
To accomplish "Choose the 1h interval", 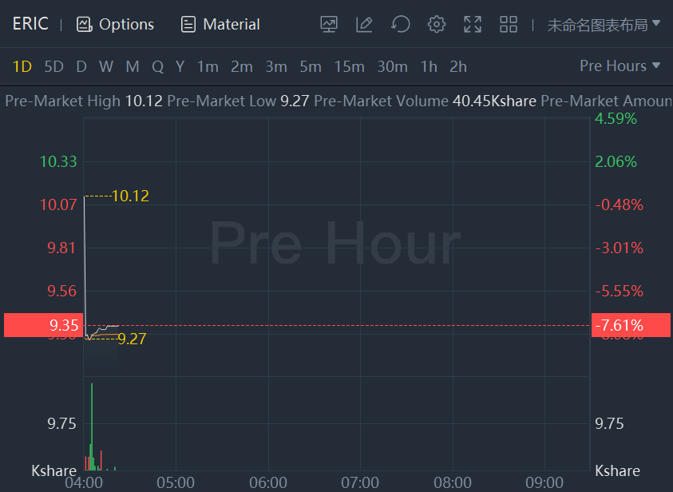I will point(429,66).
